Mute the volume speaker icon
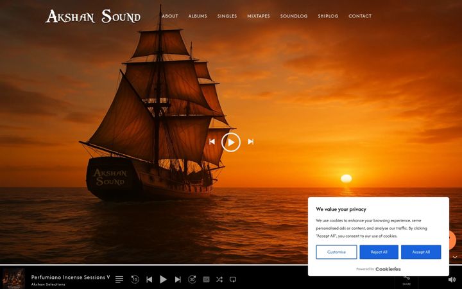Image resolution: width=462 pixels, height=289 pixels. click(452, 279)
